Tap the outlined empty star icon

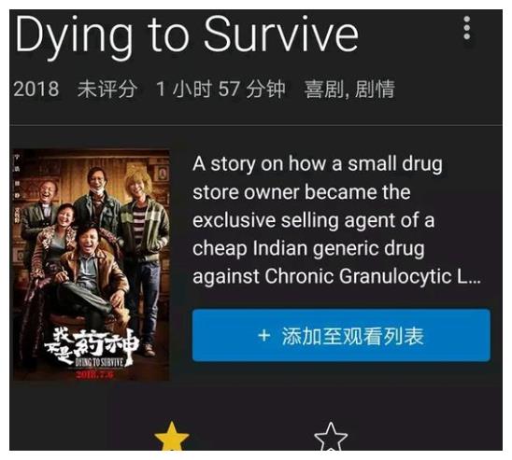click(331, 436)
